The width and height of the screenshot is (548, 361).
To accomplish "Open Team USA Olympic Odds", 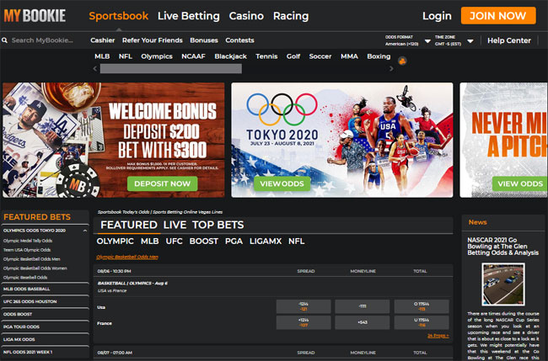I will coord(27,250).
